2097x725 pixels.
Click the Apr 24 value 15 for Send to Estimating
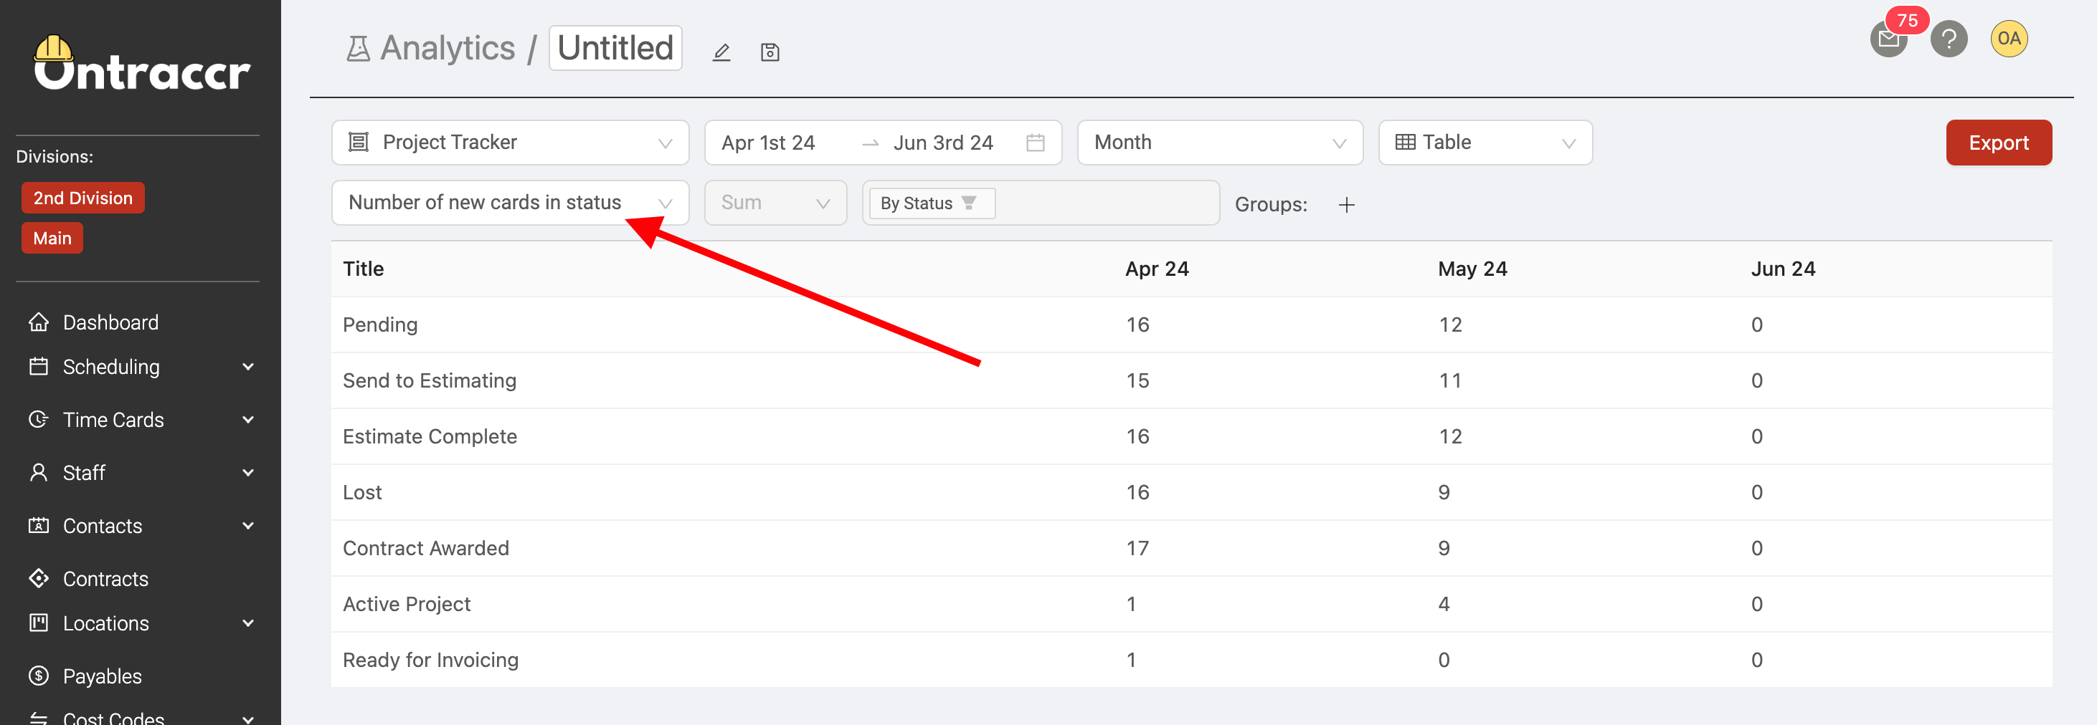pos(1137,381)
